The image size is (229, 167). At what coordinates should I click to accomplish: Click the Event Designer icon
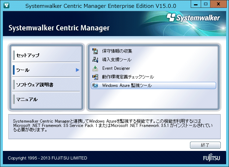(95, 68)
